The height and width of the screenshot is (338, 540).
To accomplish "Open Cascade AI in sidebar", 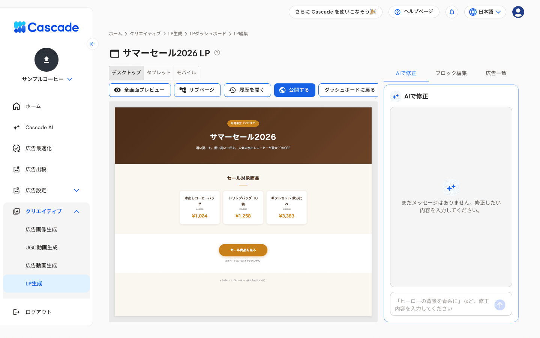I will coord(46,127).
